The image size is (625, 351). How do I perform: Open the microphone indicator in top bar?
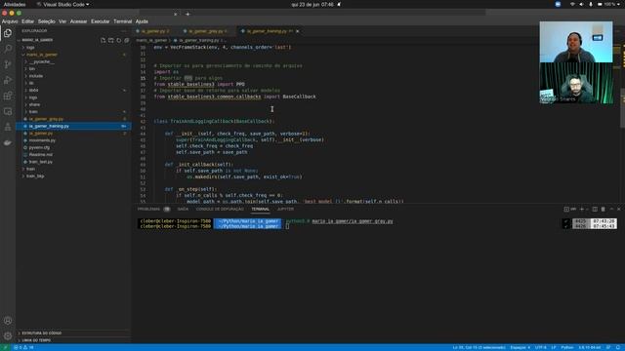pos(591,4)
